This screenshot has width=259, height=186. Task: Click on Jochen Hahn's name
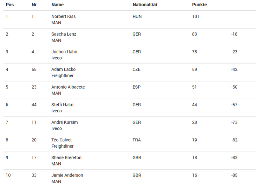(64, 52)
